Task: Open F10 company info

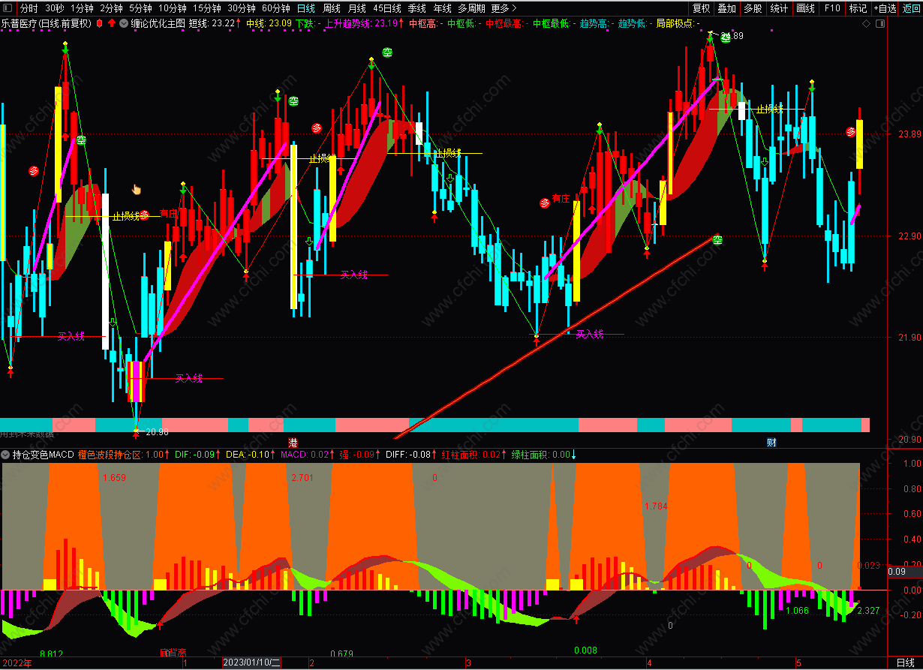Action: [x=831, y=8]
